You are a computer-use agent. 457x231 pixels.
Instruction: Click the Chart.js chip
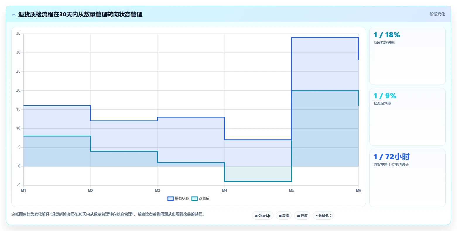tap(263, 216)
